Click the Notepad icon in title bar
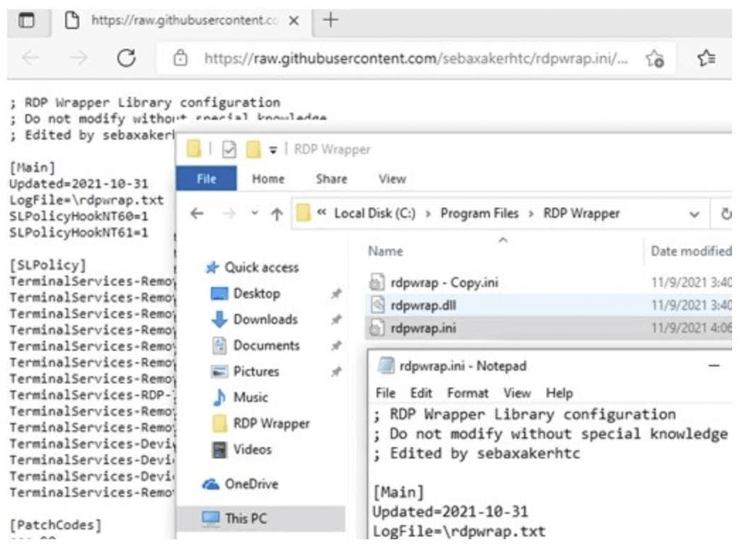742x557 pixels. tap(386, 366)
